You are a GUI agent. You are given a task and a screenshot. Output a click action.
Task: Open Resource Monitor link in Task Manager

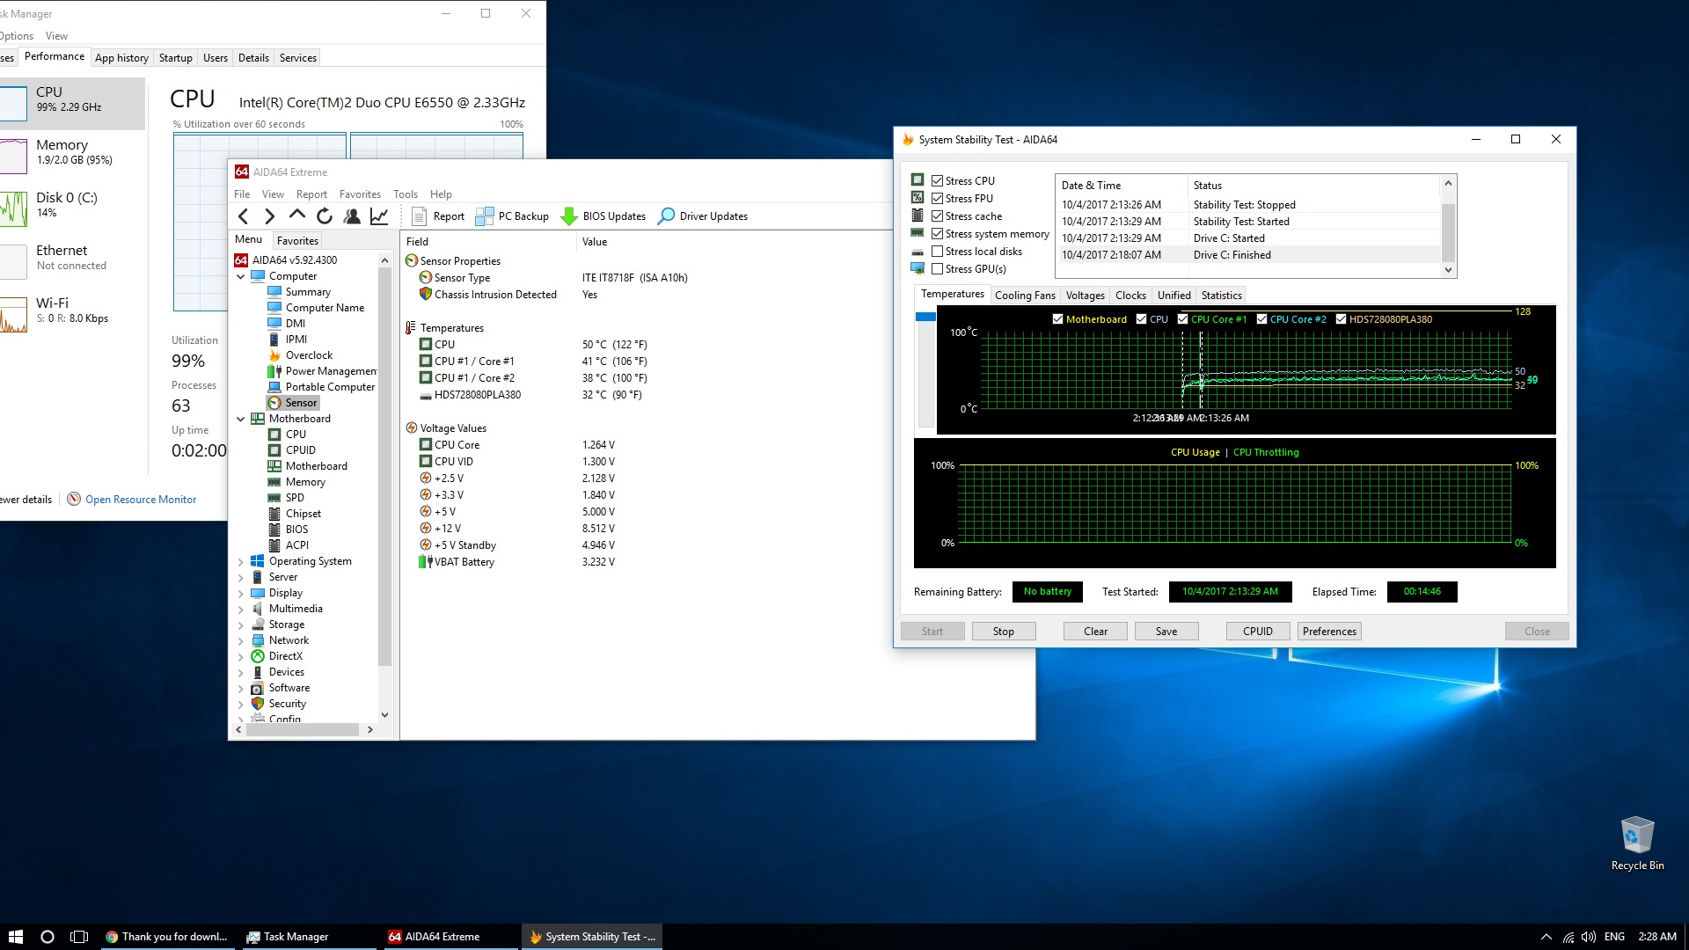[x=141, y=500]
